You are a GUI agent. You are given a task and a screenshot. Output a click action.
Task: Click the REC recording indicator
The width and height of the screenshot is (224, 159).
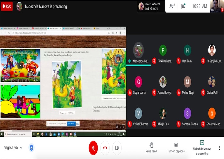tap(7, 6)
